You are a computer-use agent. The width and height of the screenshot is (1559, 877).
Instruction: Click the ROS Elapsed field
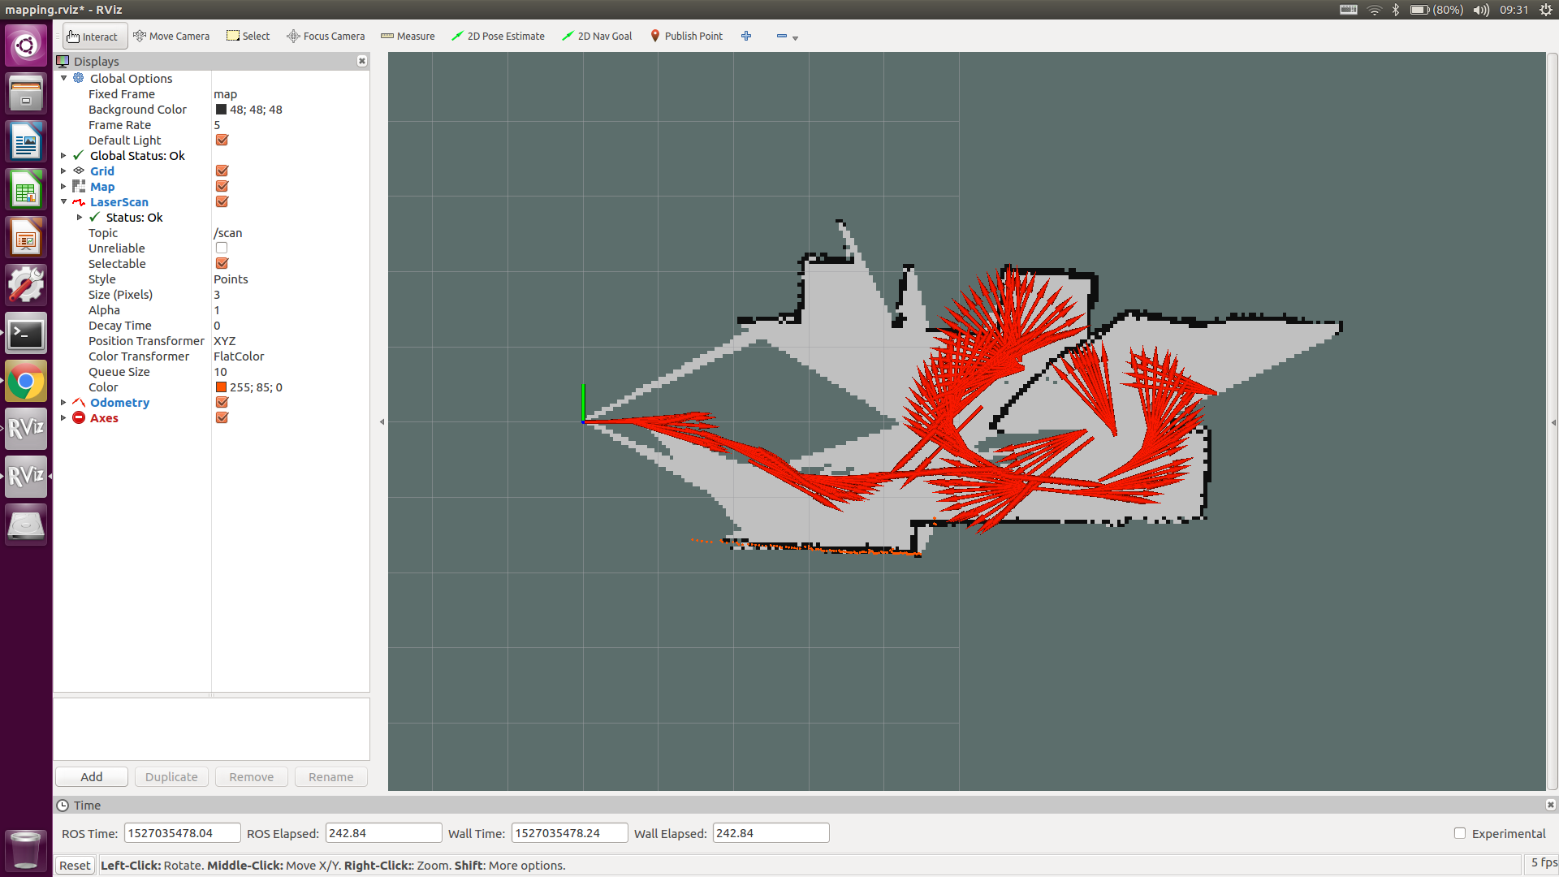tap(383, 833)
